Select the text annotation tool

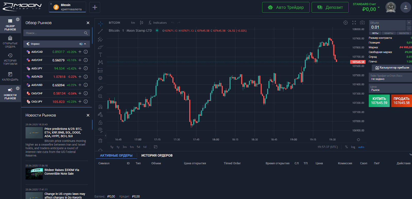(100, 55)
